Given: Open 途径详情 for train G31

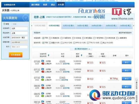Looking at the screenshot, I should pos(66,96).
